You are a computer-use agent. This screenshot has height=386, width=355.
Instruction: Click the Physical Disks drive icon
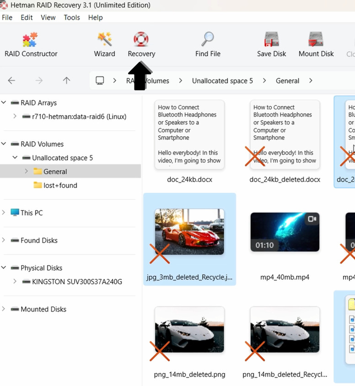pos(15,268)
